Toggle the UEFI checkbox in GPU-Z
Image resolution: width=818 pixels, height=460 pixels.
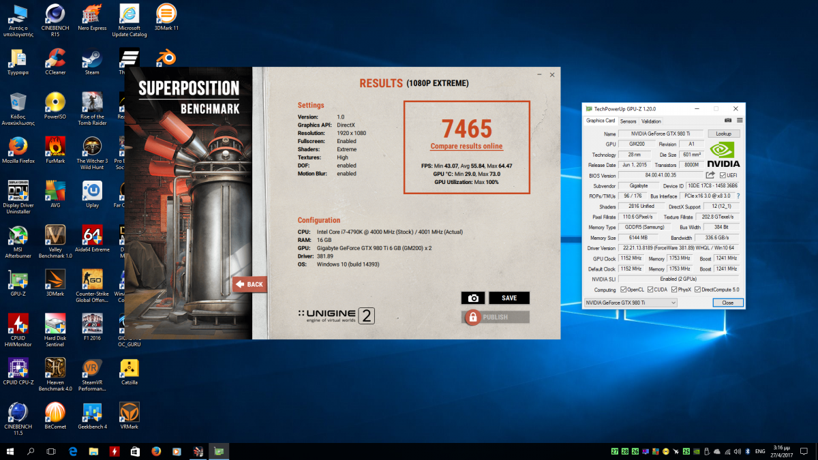723,175
